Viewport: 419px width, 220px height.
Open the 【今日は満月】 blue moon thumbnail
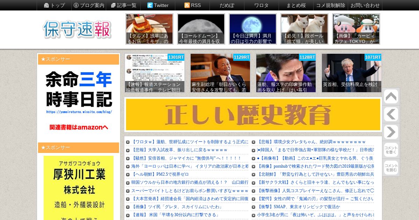253,29
